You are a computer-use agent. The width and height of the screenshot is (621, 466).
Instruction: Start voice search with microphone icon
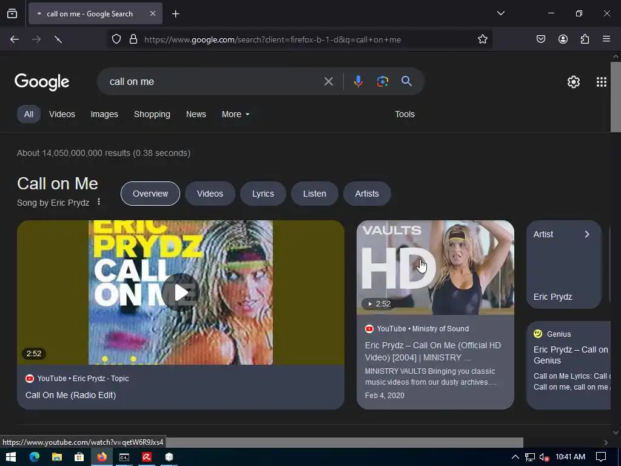[358, 82]
